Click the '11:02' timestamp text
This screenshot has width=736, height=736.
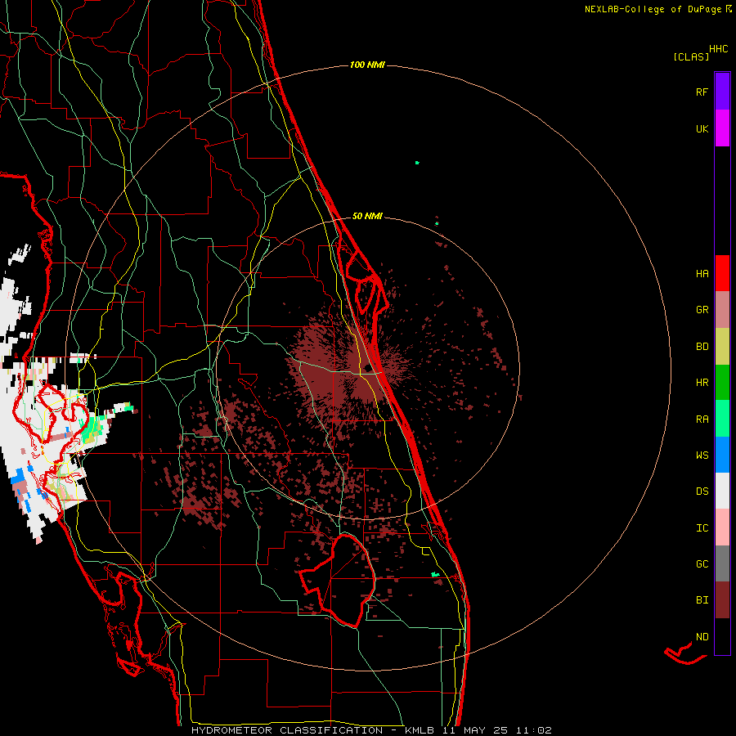(534, 730)
